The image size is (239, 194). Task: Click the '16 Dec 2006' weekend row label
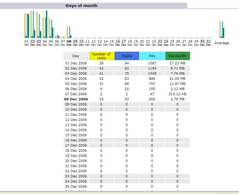click(76, 140)
